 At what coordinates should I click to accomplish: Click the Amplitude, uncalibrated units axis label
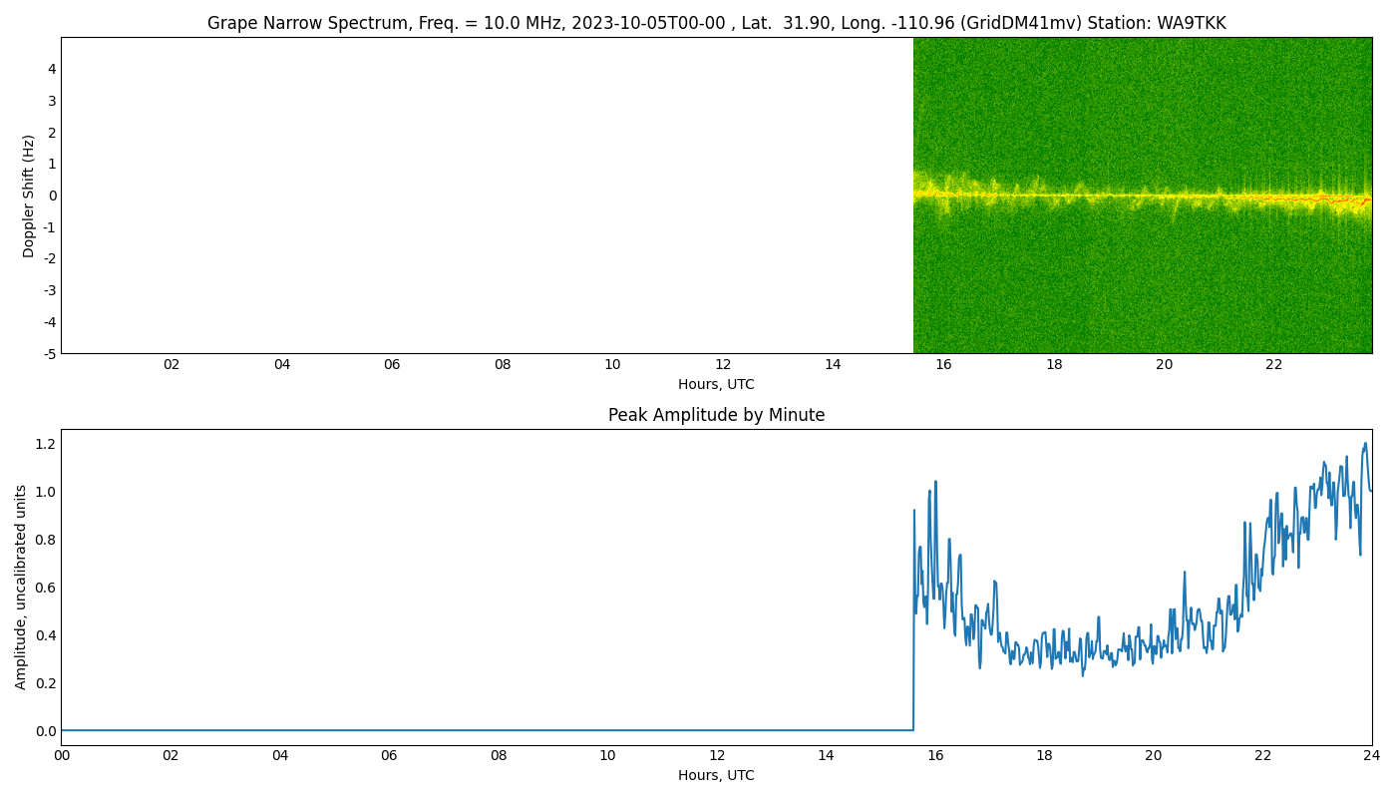pos(22,587)
